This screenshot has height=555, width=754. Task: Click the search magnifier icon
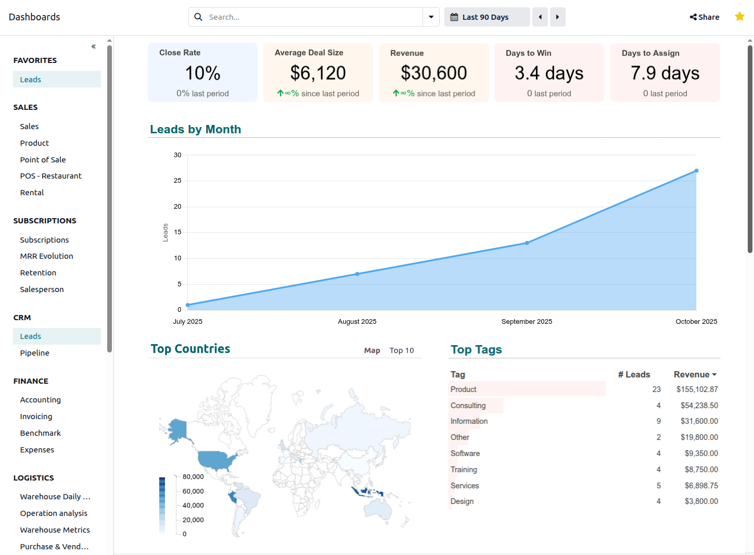tap(198, 17)
